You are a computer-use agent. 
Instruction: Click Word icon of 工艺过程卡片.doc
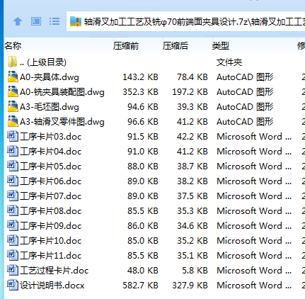click(x=13, y=270)
